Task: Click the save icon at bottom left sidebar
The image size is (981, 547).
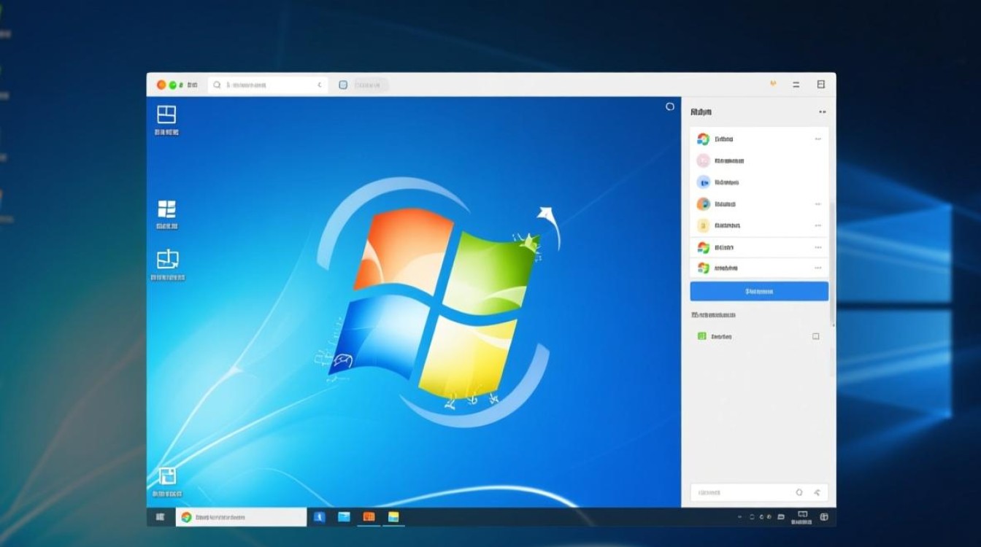Action: click(169, 475)
